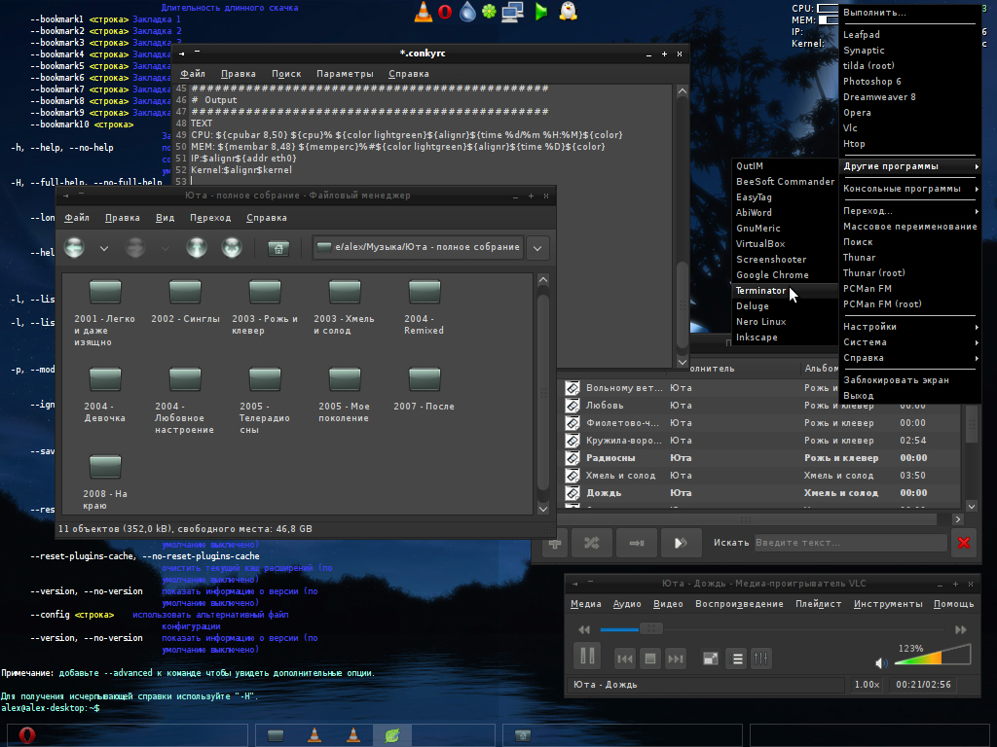Toggle VLC fullscreen mode icon
This screenshot has height=747, width=997.
(x=711, y=658)
